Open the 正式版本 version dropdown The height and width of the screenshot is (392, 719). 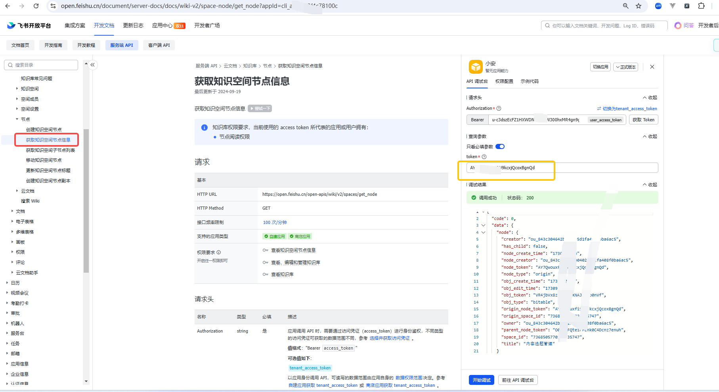point(626,67)
